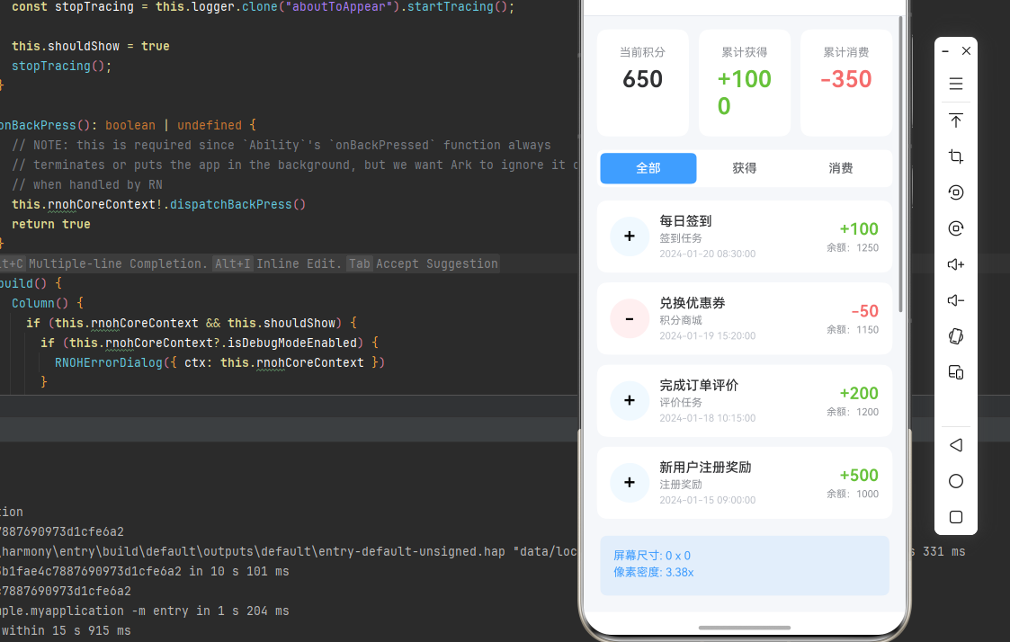1010x642 pixels.
Task: Minimize the emulator toolbar panel
Action: tap(945, 51)
